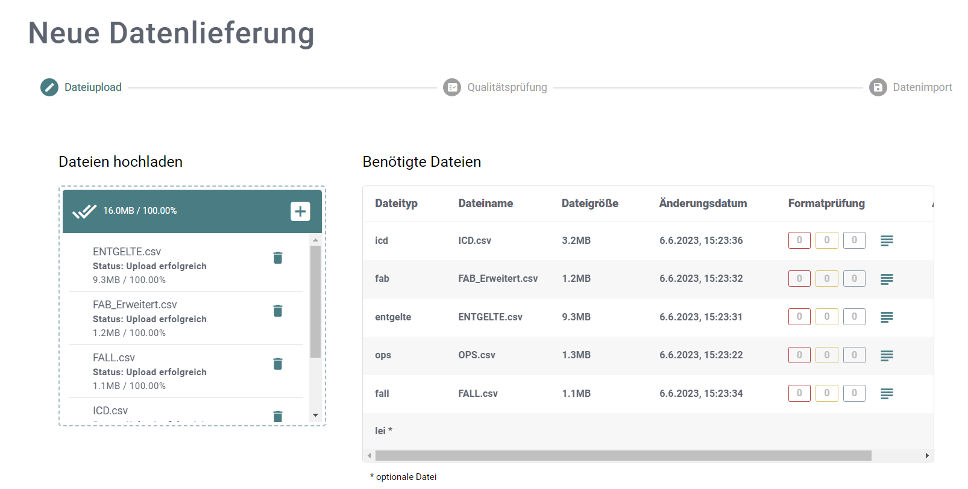Click the Dateiname column header

(485, 204)
